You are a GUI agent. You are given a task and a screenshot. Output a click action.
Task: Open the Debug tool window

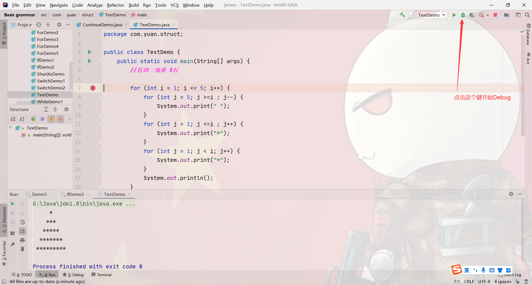(x=73, y=274)
